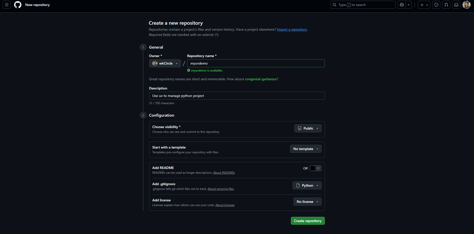Screen dimensions: 474x234
Task: Use the suggested name congenial-garbanzo
Action: pos(261,79)
